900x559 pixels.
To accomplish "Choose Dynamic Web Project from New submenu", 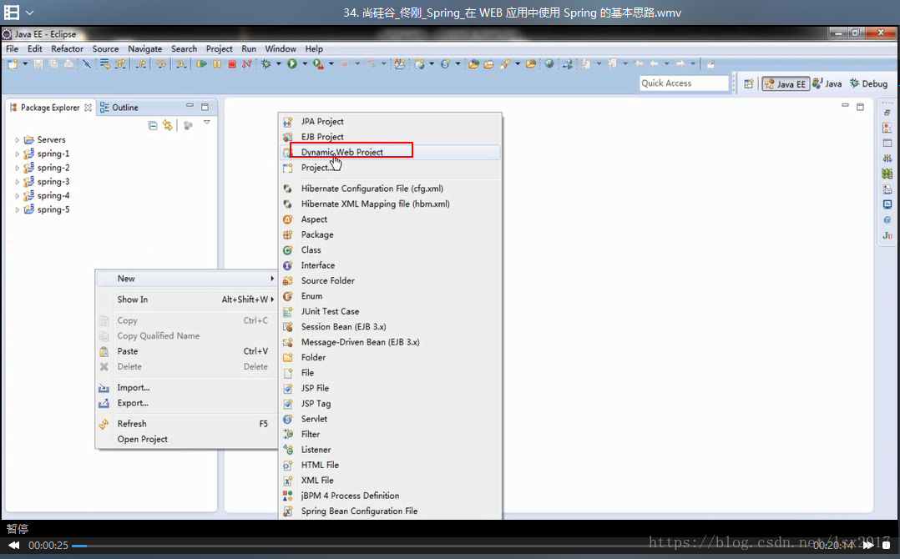I will tap(391, 152).
